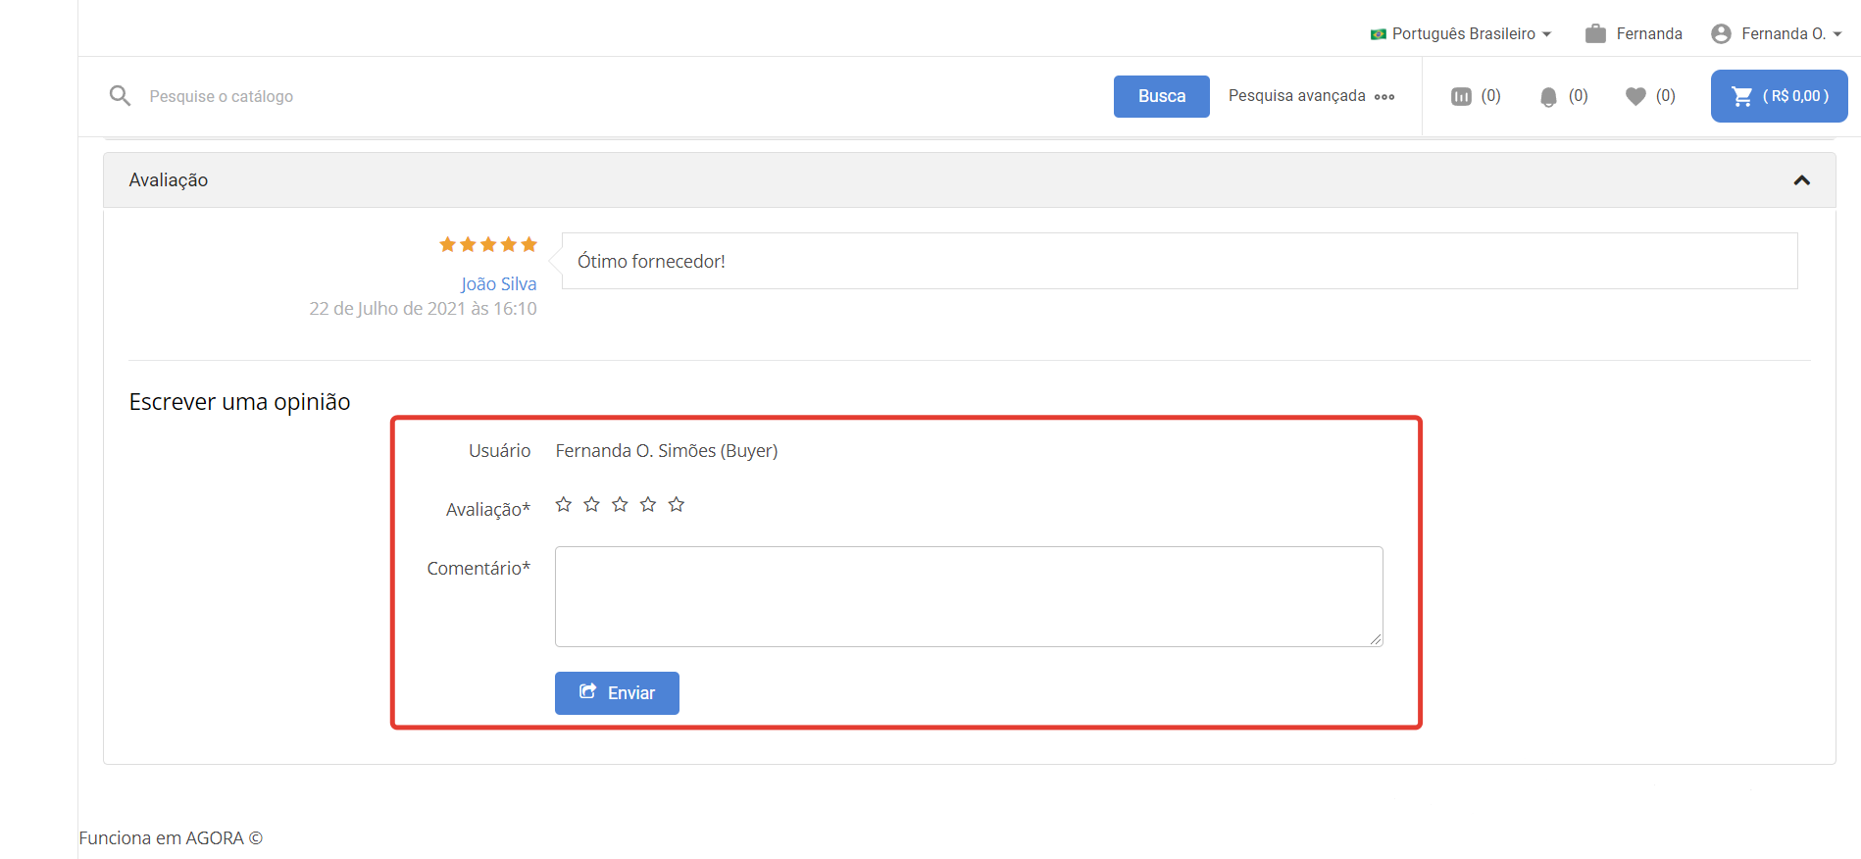Submit review with Enviar button

coord(617,693)
